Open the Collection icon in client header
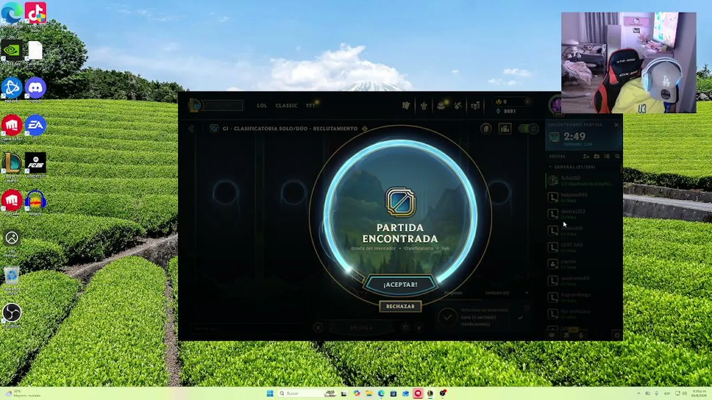712x400 pixels. click(x=441, y=106)
